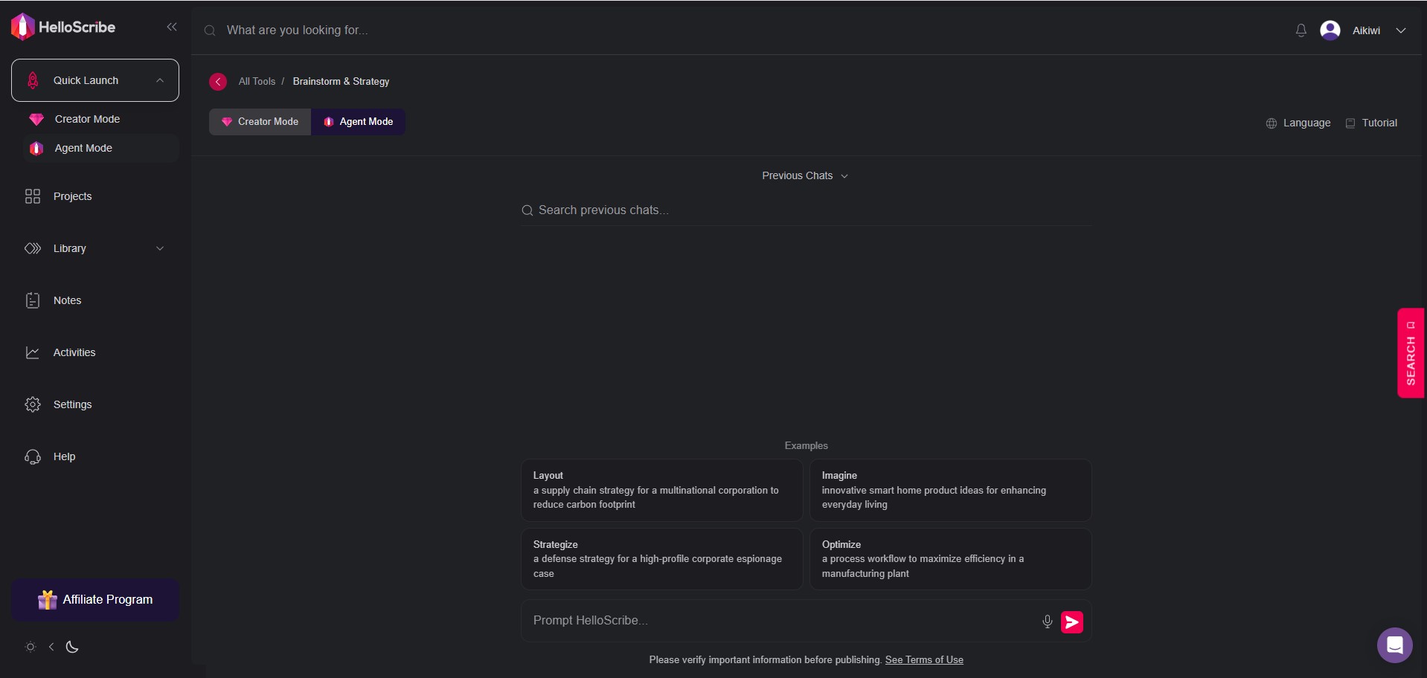Image resolution: width=1427 pixels, height=678 pixels.
Task: Open the Aikiwi account dropdown arrow
Action: pos(1401,30)
